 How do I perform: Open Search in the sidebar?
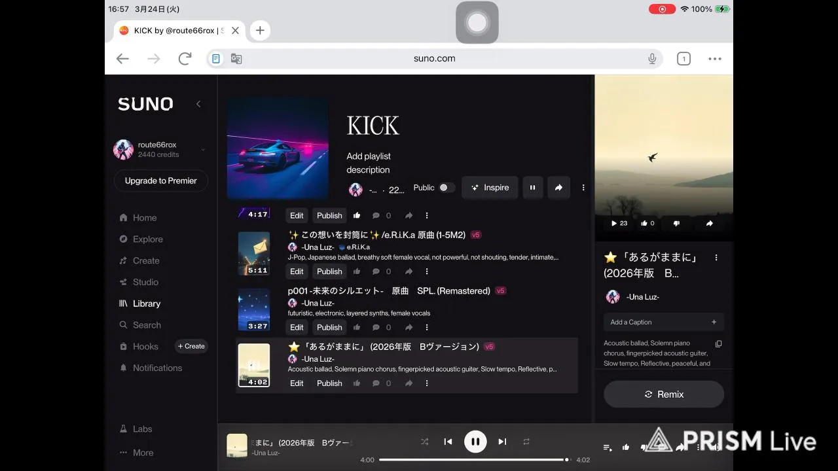coord(139,325)
